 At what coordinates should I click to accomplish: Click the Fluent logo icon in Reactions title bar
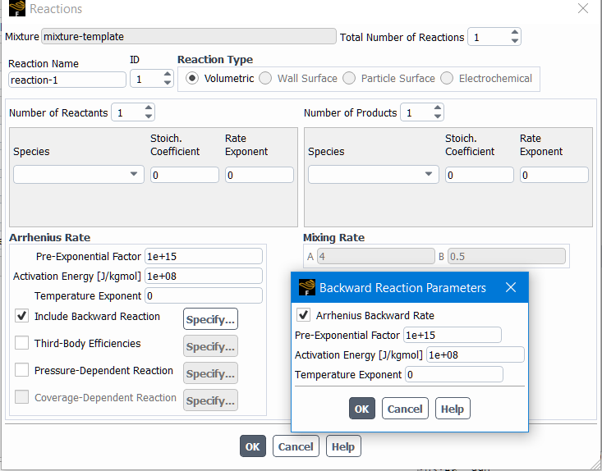tap(17, 8)
